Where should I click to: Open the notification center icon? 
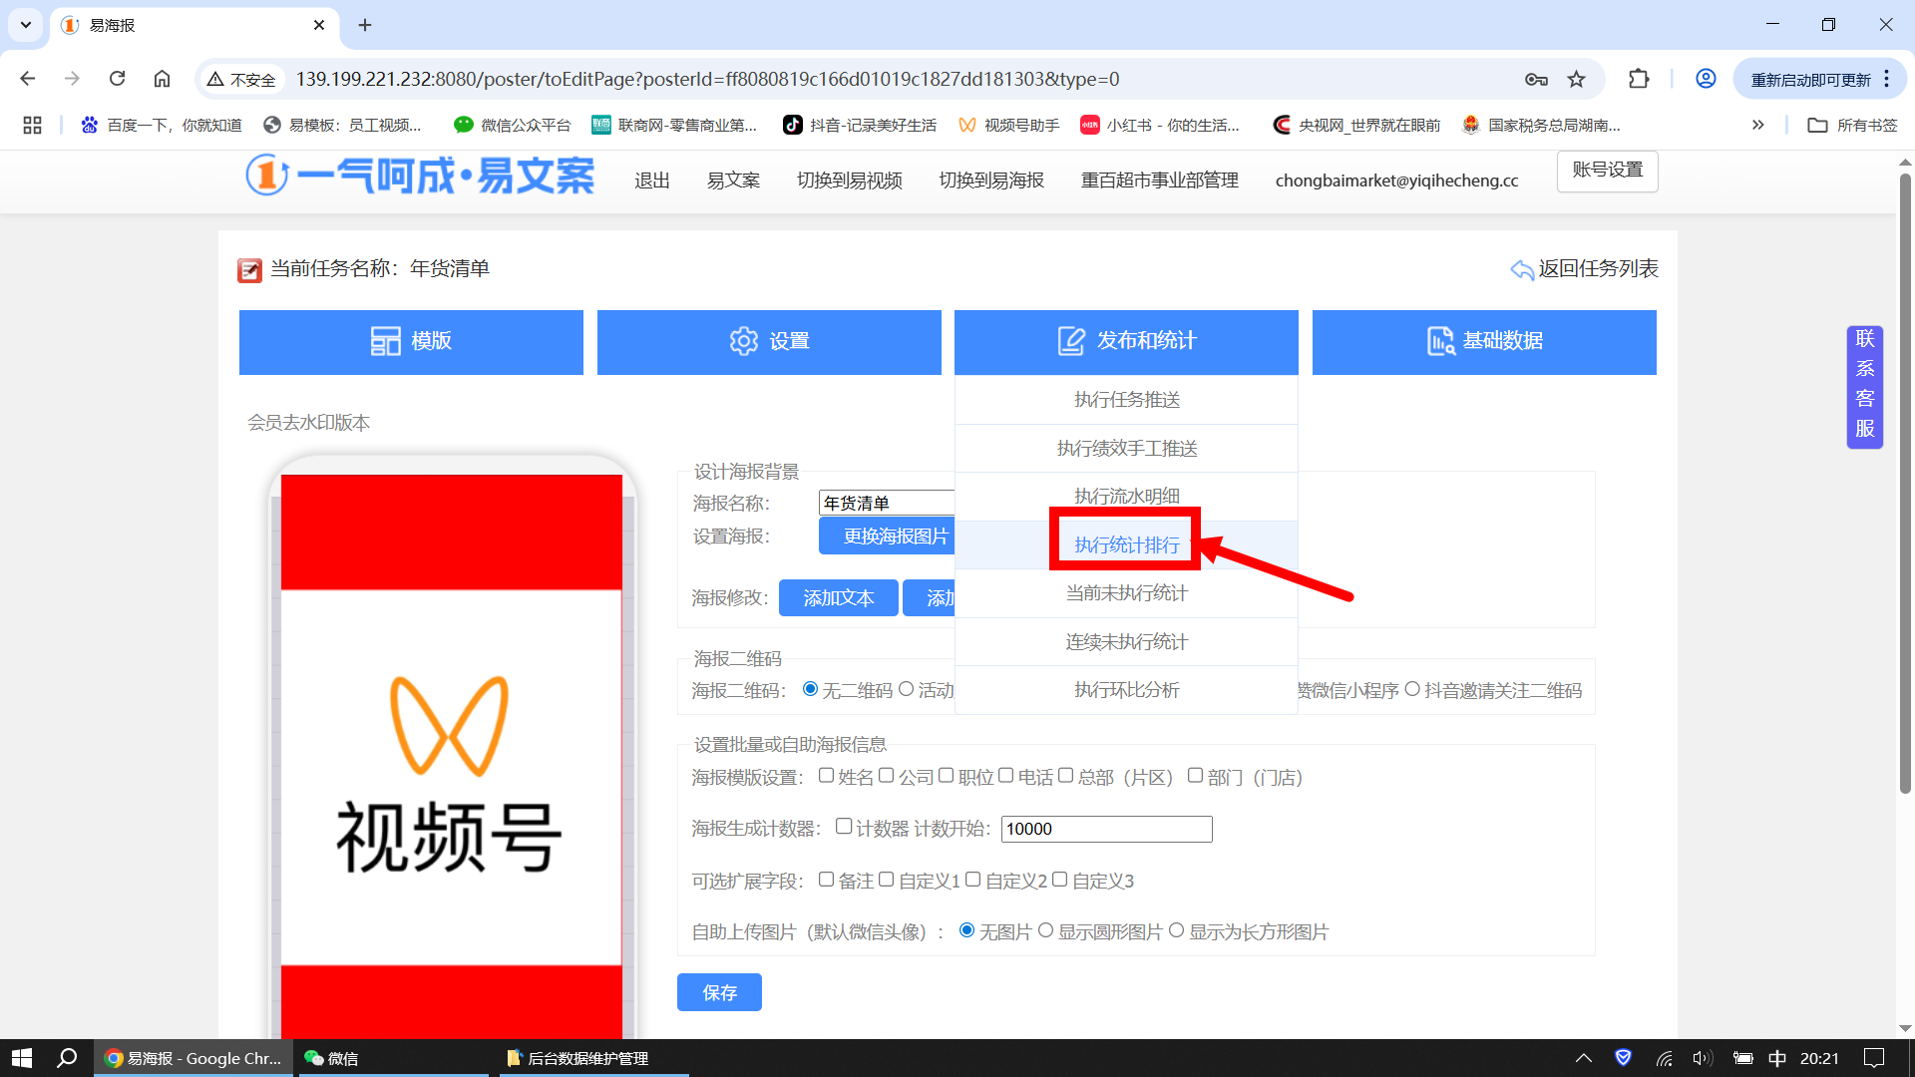click(x=1874, y=1058)
